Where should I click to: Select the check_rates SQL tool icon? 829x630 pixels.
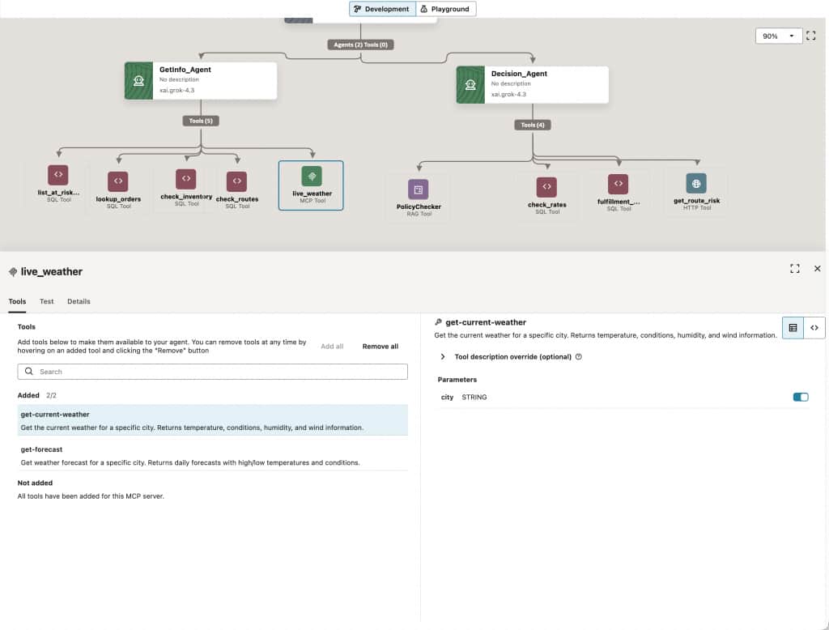pyautogui.click(x=546, y=187)
